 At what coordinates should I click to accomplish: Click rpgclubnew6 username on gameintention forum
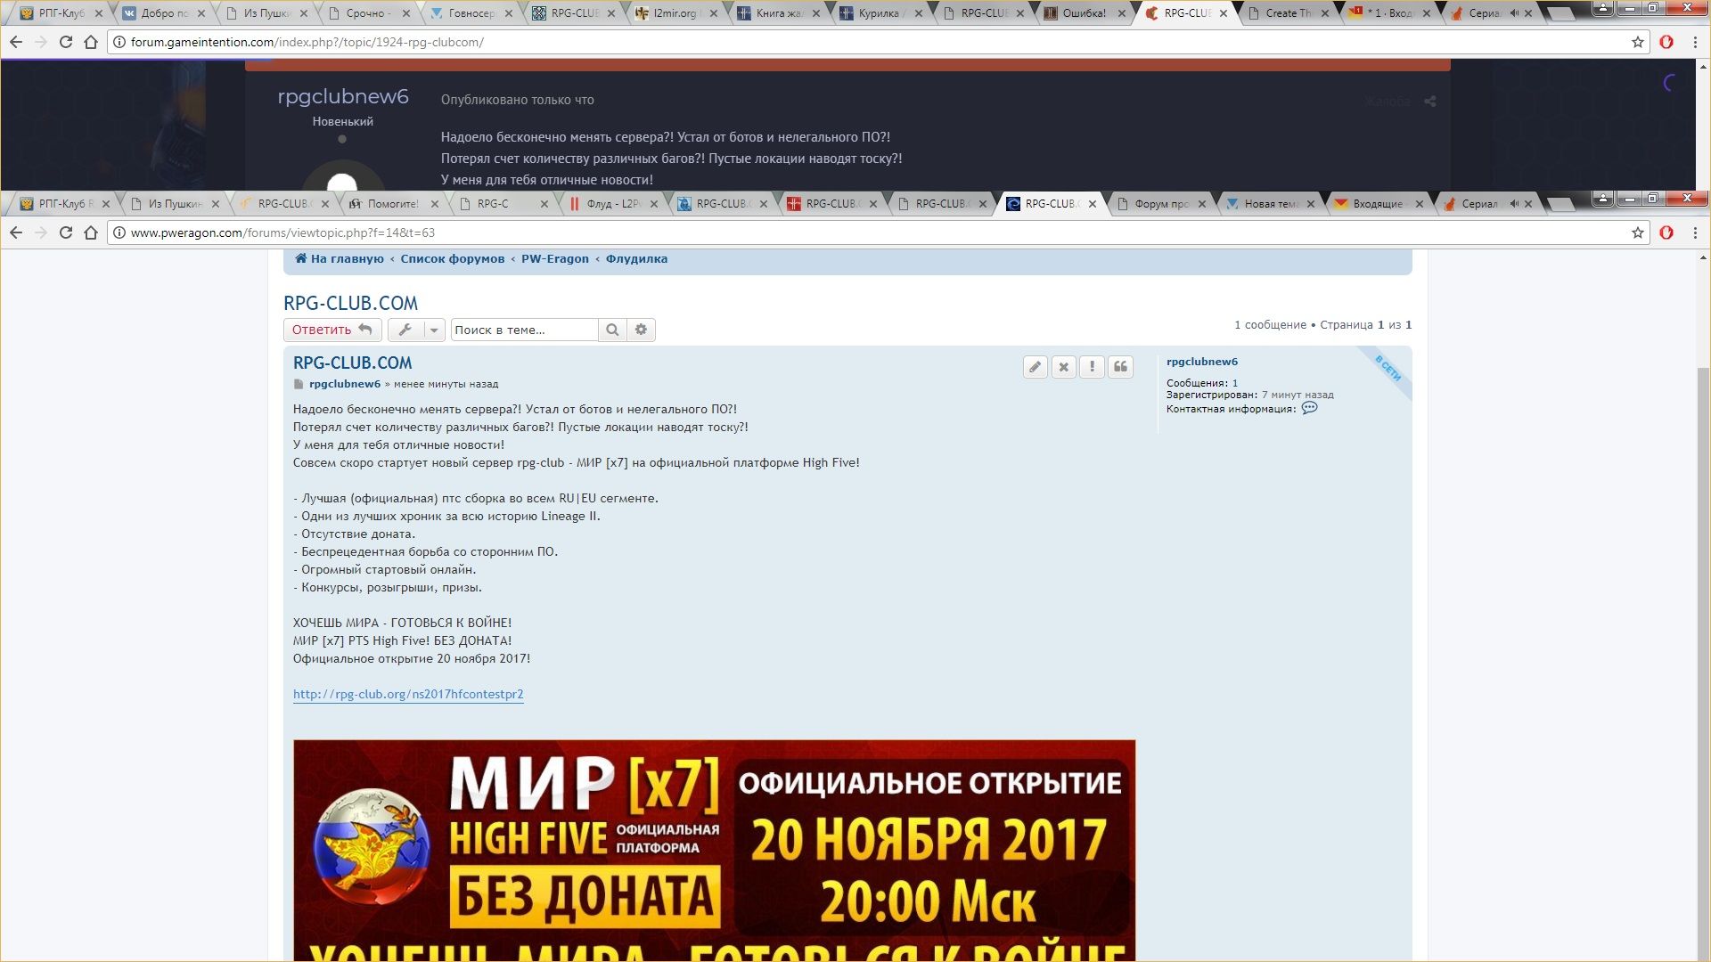click(343, 96)
